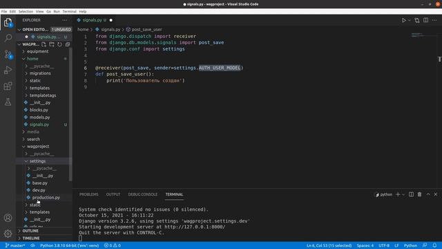442x249 pixels.
Task: Open dev.py in settings folder
Action: tap(39, 190)
